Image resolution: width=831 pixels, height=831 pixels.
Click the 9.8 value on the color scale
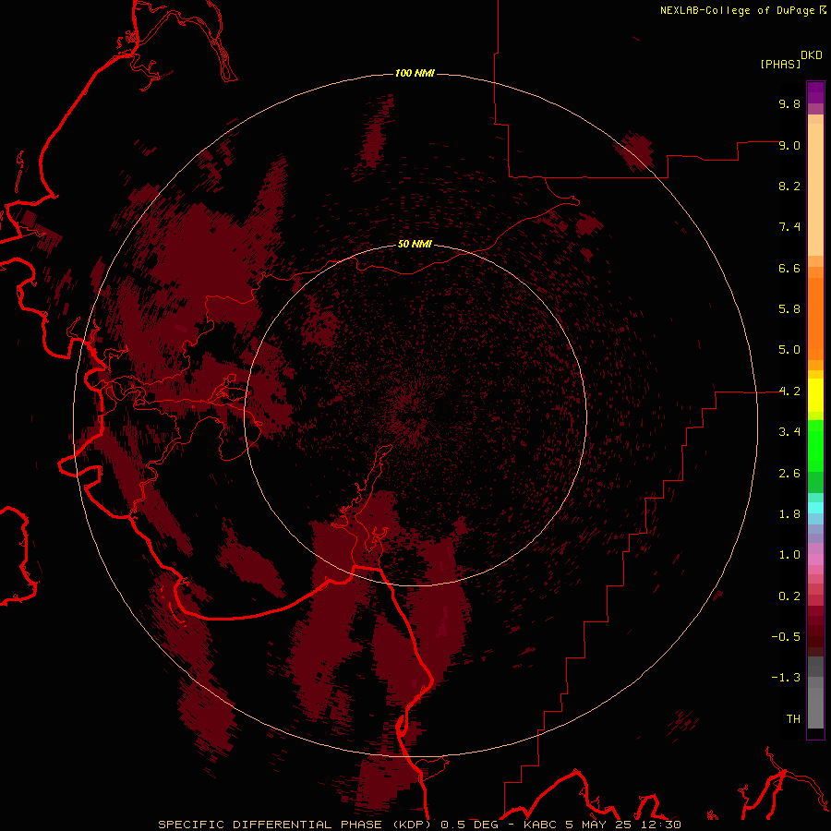(789, 103)
